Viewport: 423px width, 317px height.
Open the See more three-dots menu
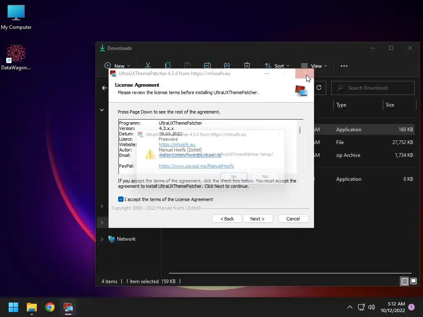coord(344,66)
